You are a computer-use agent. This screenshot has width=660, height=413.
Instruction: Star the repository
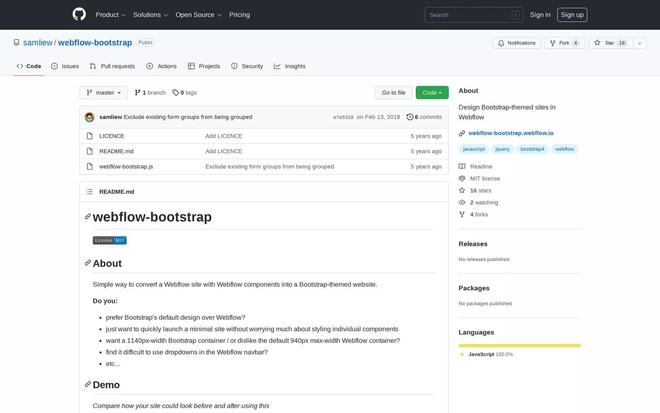click(610, 43)
